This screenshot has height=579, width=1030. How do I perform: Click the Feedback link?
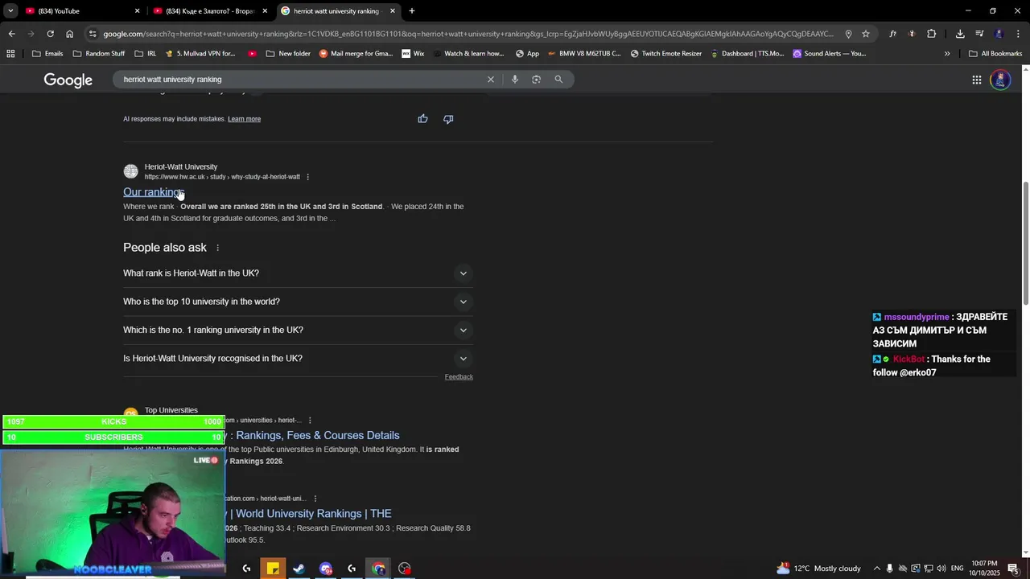(x=459, y=377)
